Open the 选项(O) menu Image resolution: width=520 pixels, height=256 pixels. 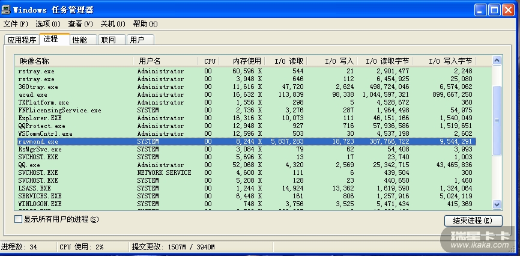coord(48,24)
